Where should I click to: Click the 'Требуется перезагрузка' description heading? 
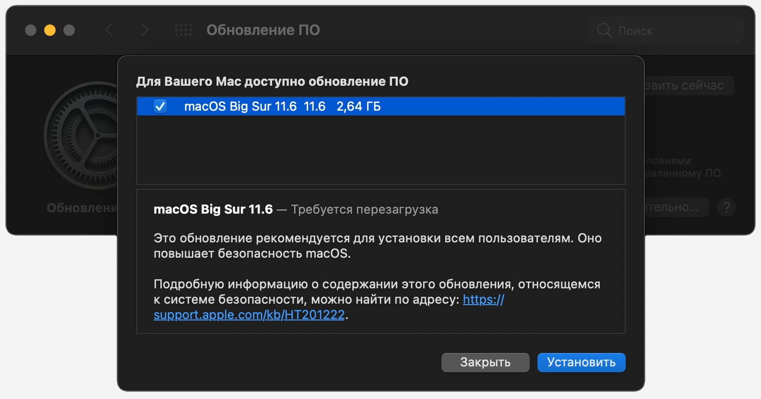[364, 209]
